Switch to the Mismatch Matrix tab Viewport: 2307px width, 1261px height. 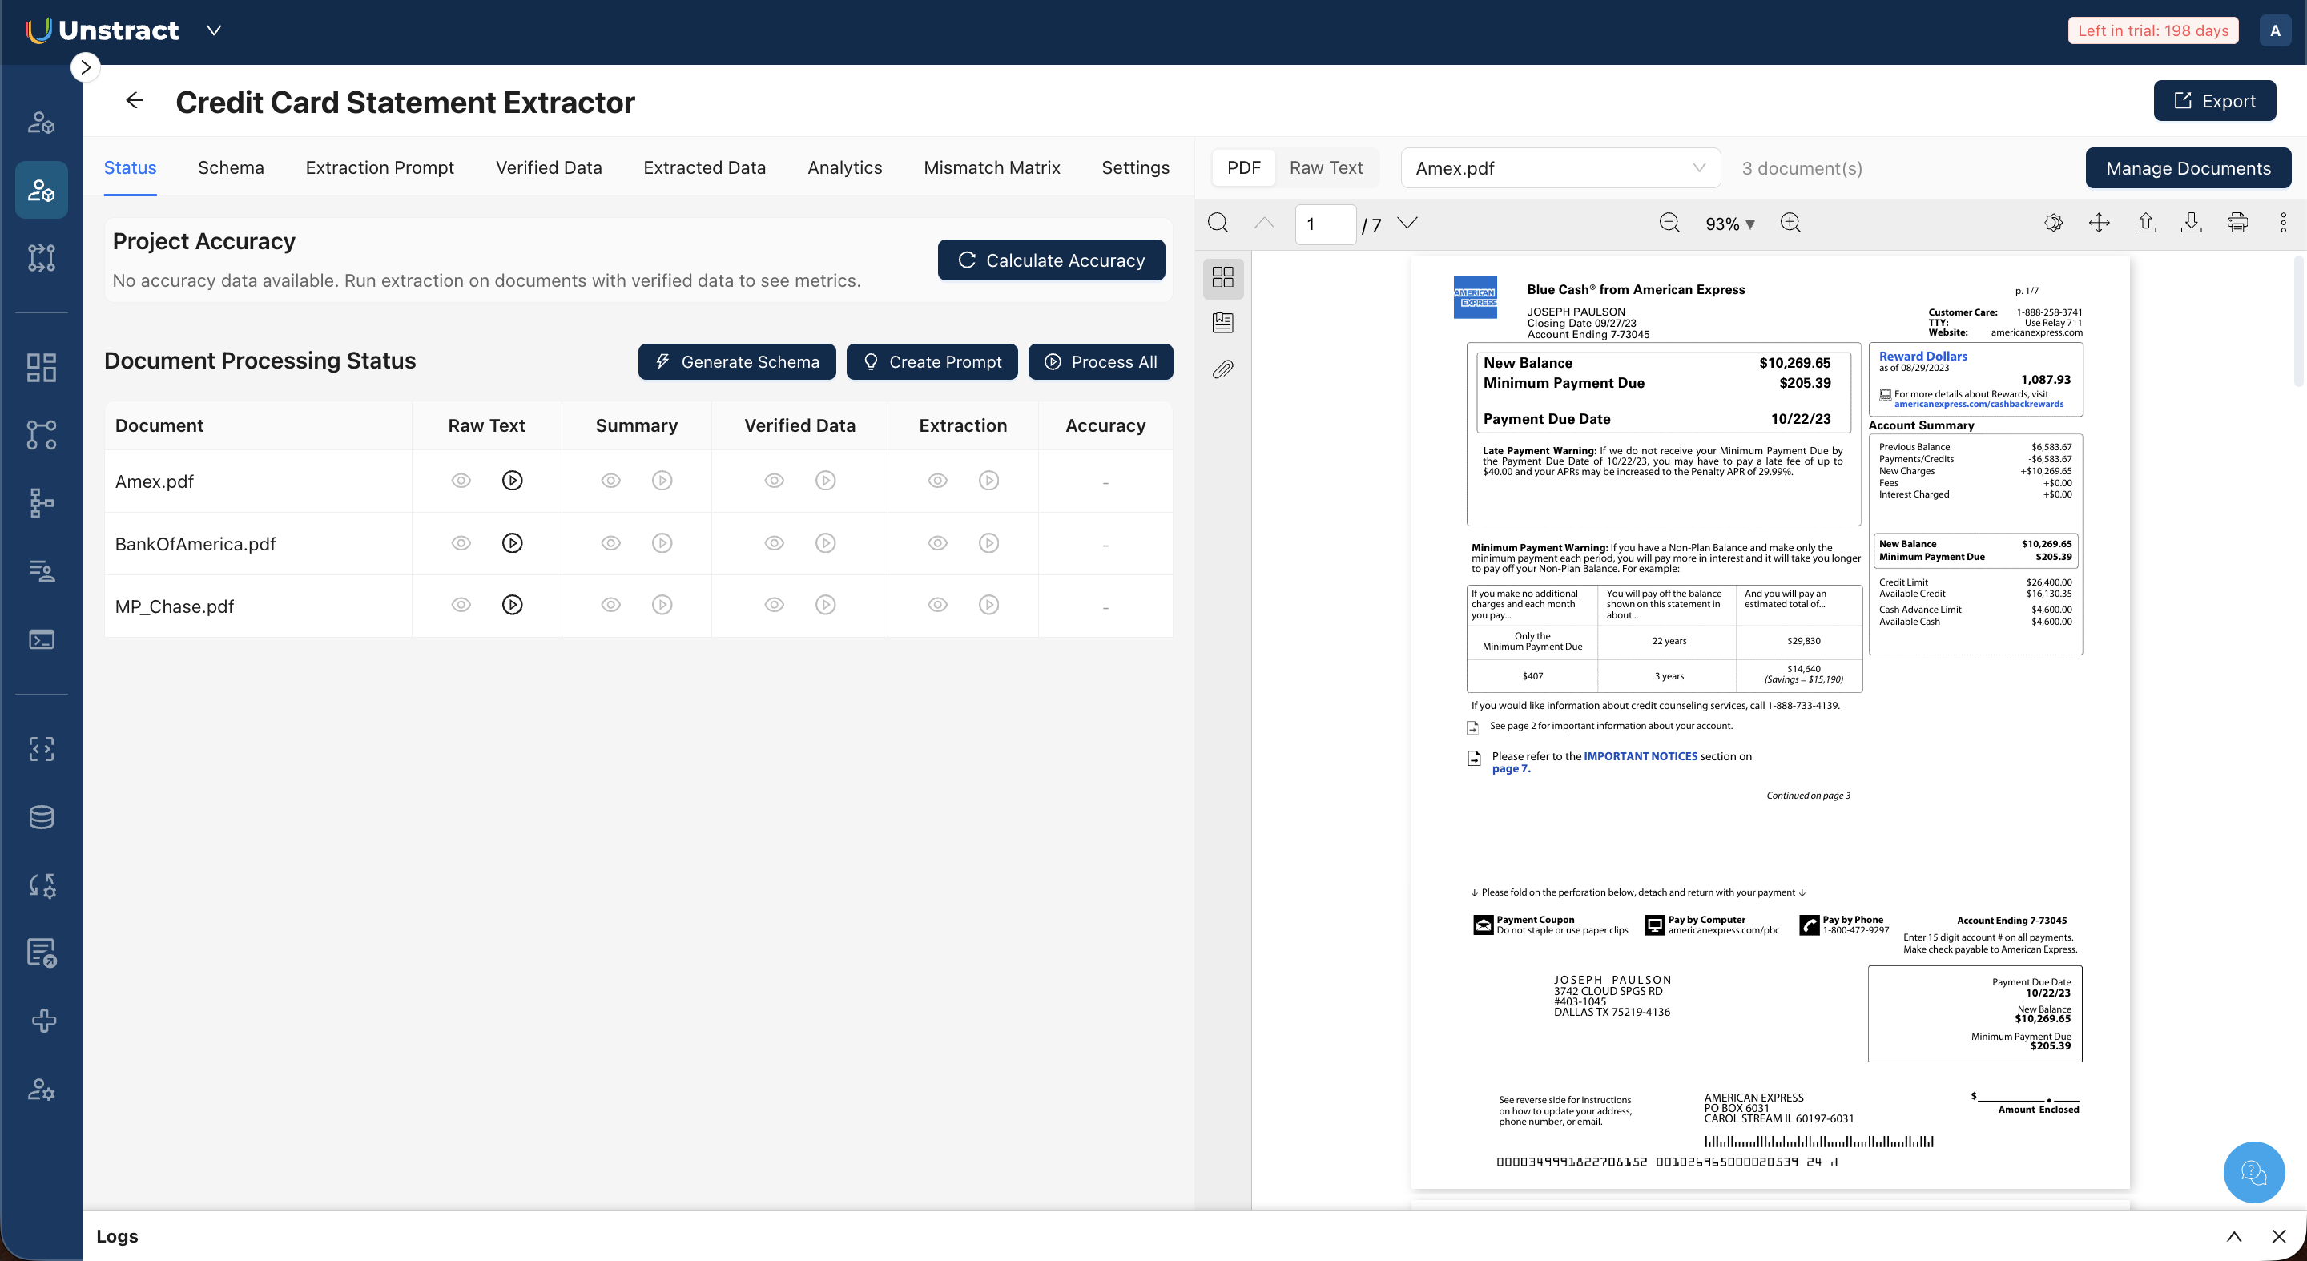tap(992, 167)
